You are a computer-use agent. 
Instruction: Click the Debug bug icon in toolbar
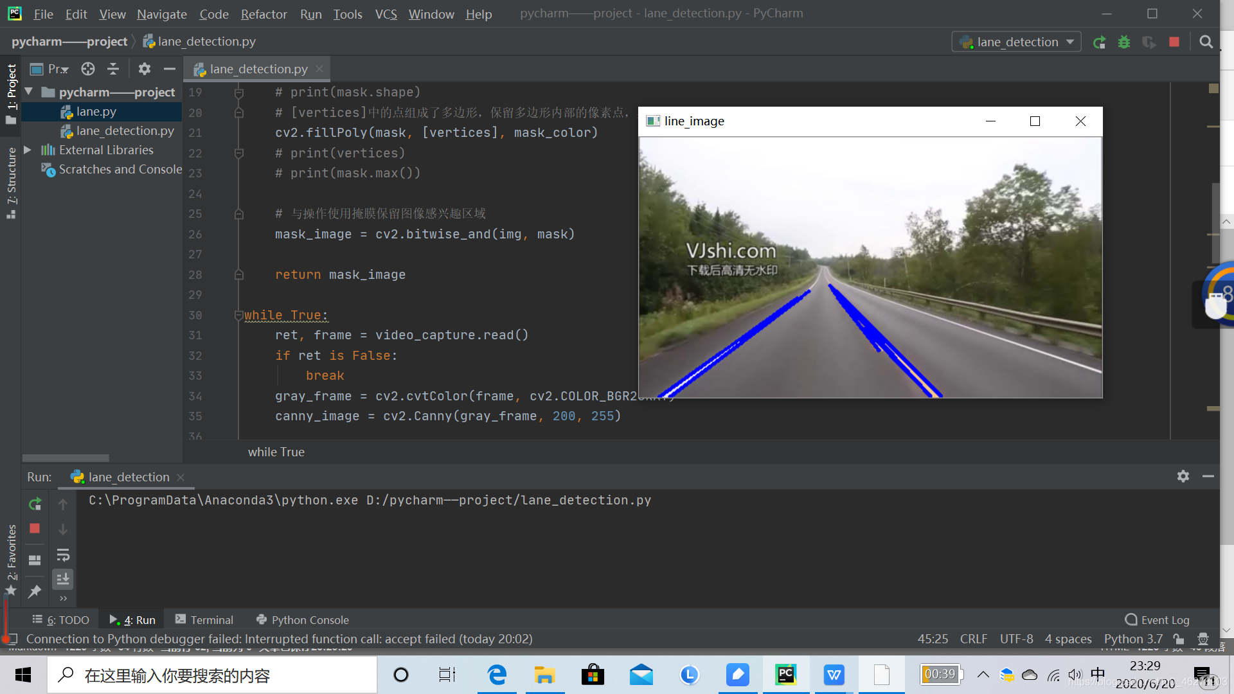(1123, 42)
